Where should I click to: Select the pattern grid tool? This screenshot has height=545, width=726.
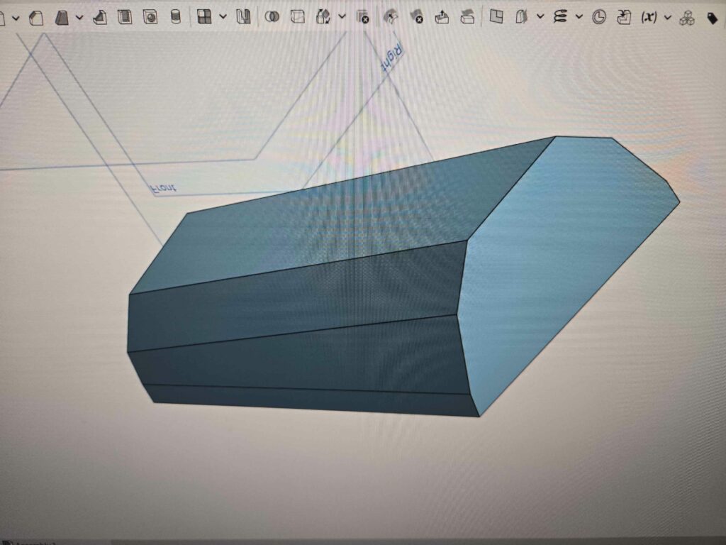click(x=204, y=18)
